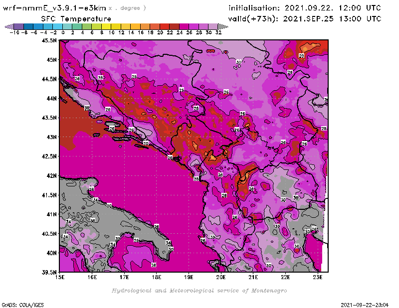Image resolution: width=399 pixels, height=308 pixels.
Task: Click the '41N' latitude axis label
Action: [x=51, y=214]
